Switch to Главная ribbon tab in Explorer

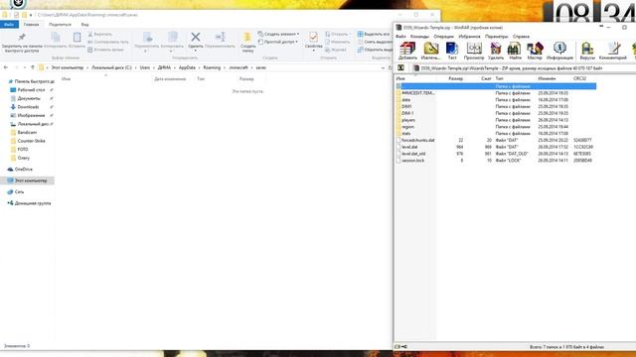coord(31,24)
